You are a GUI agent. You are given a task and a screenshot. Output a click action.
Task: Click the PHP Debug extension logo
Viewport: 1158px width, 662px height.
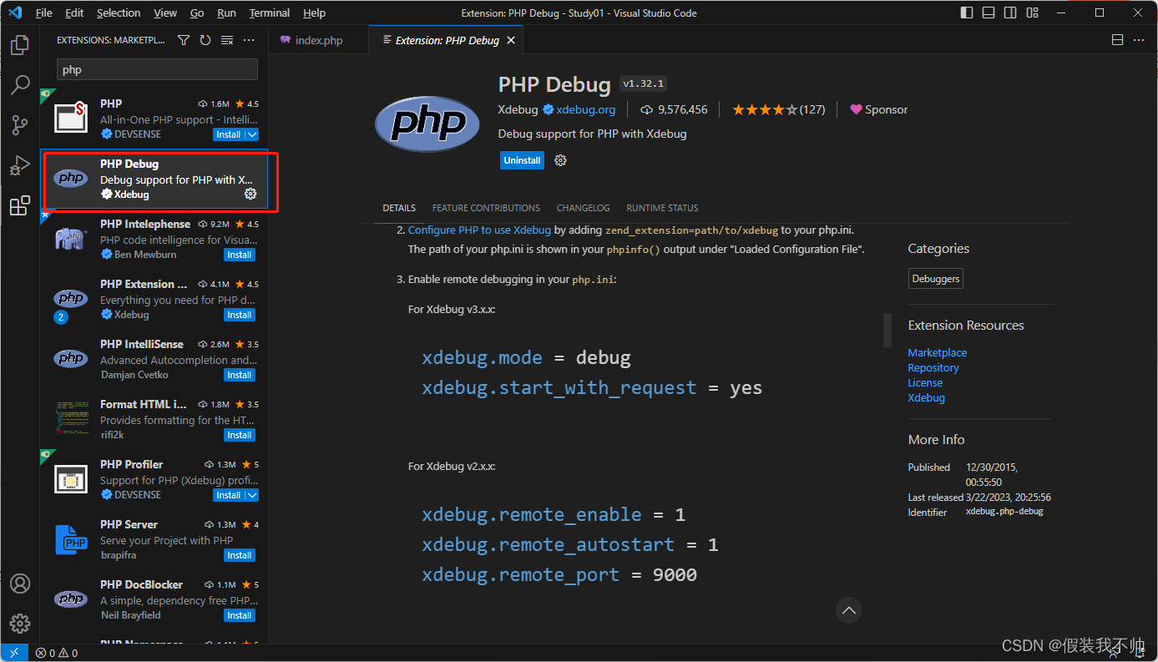point(427,124)
